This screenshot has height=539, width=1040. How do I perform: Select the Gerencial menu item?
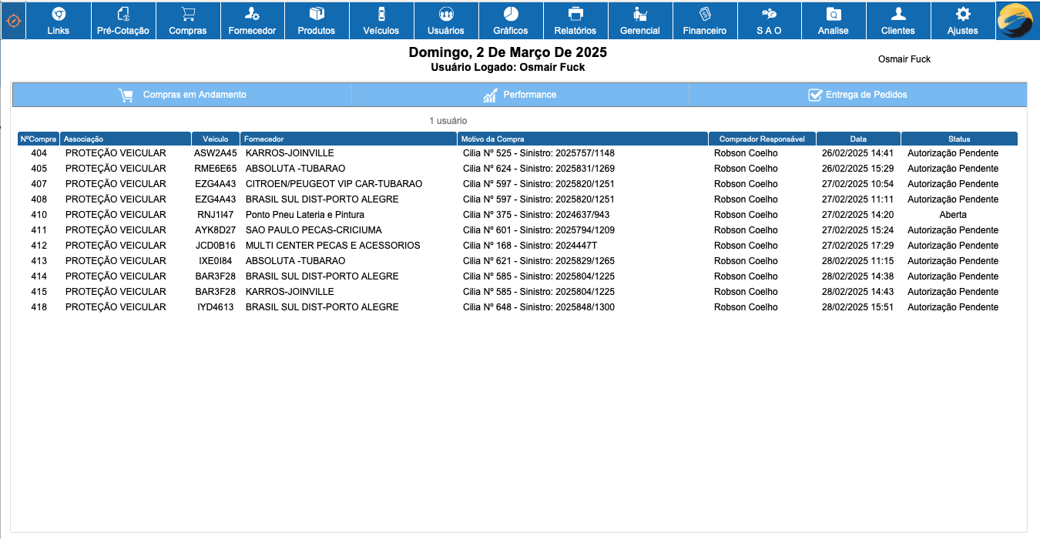pyautogui.click(x=640, y=20)
